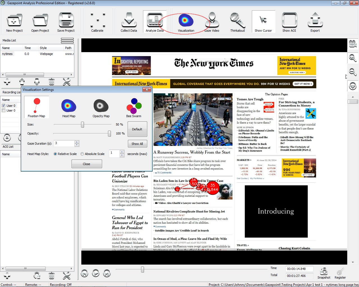Select the Analyze Data toolbar button
The width and height of the screenshot is (359, 287).
155,22
